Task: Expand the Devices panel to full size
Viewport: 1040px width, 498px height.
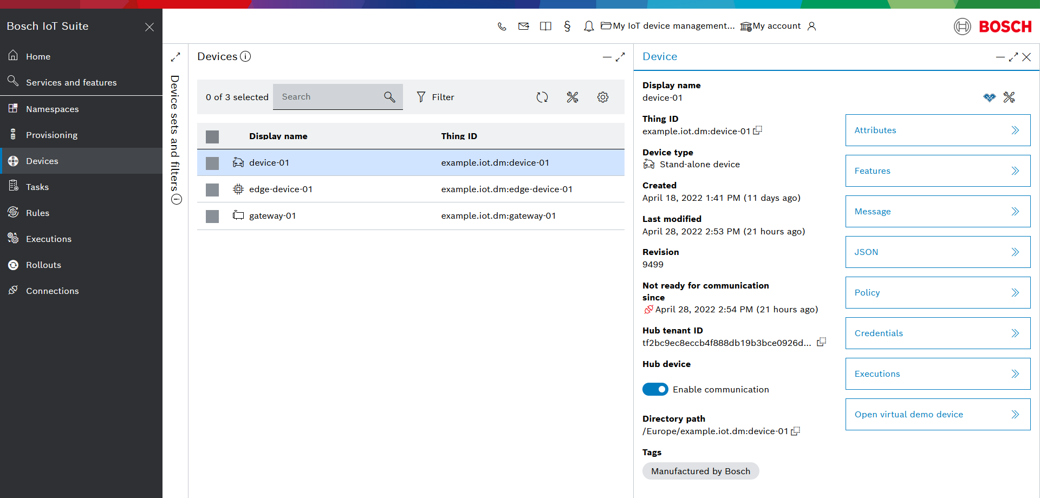Action: pos(620,57)
